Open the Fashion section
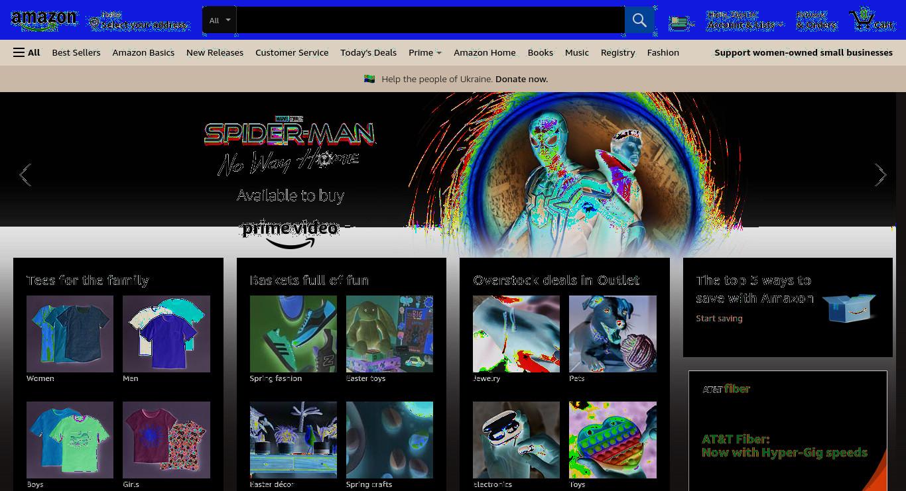Viewport: 906px width, 491px height. [x=663, y=52]
